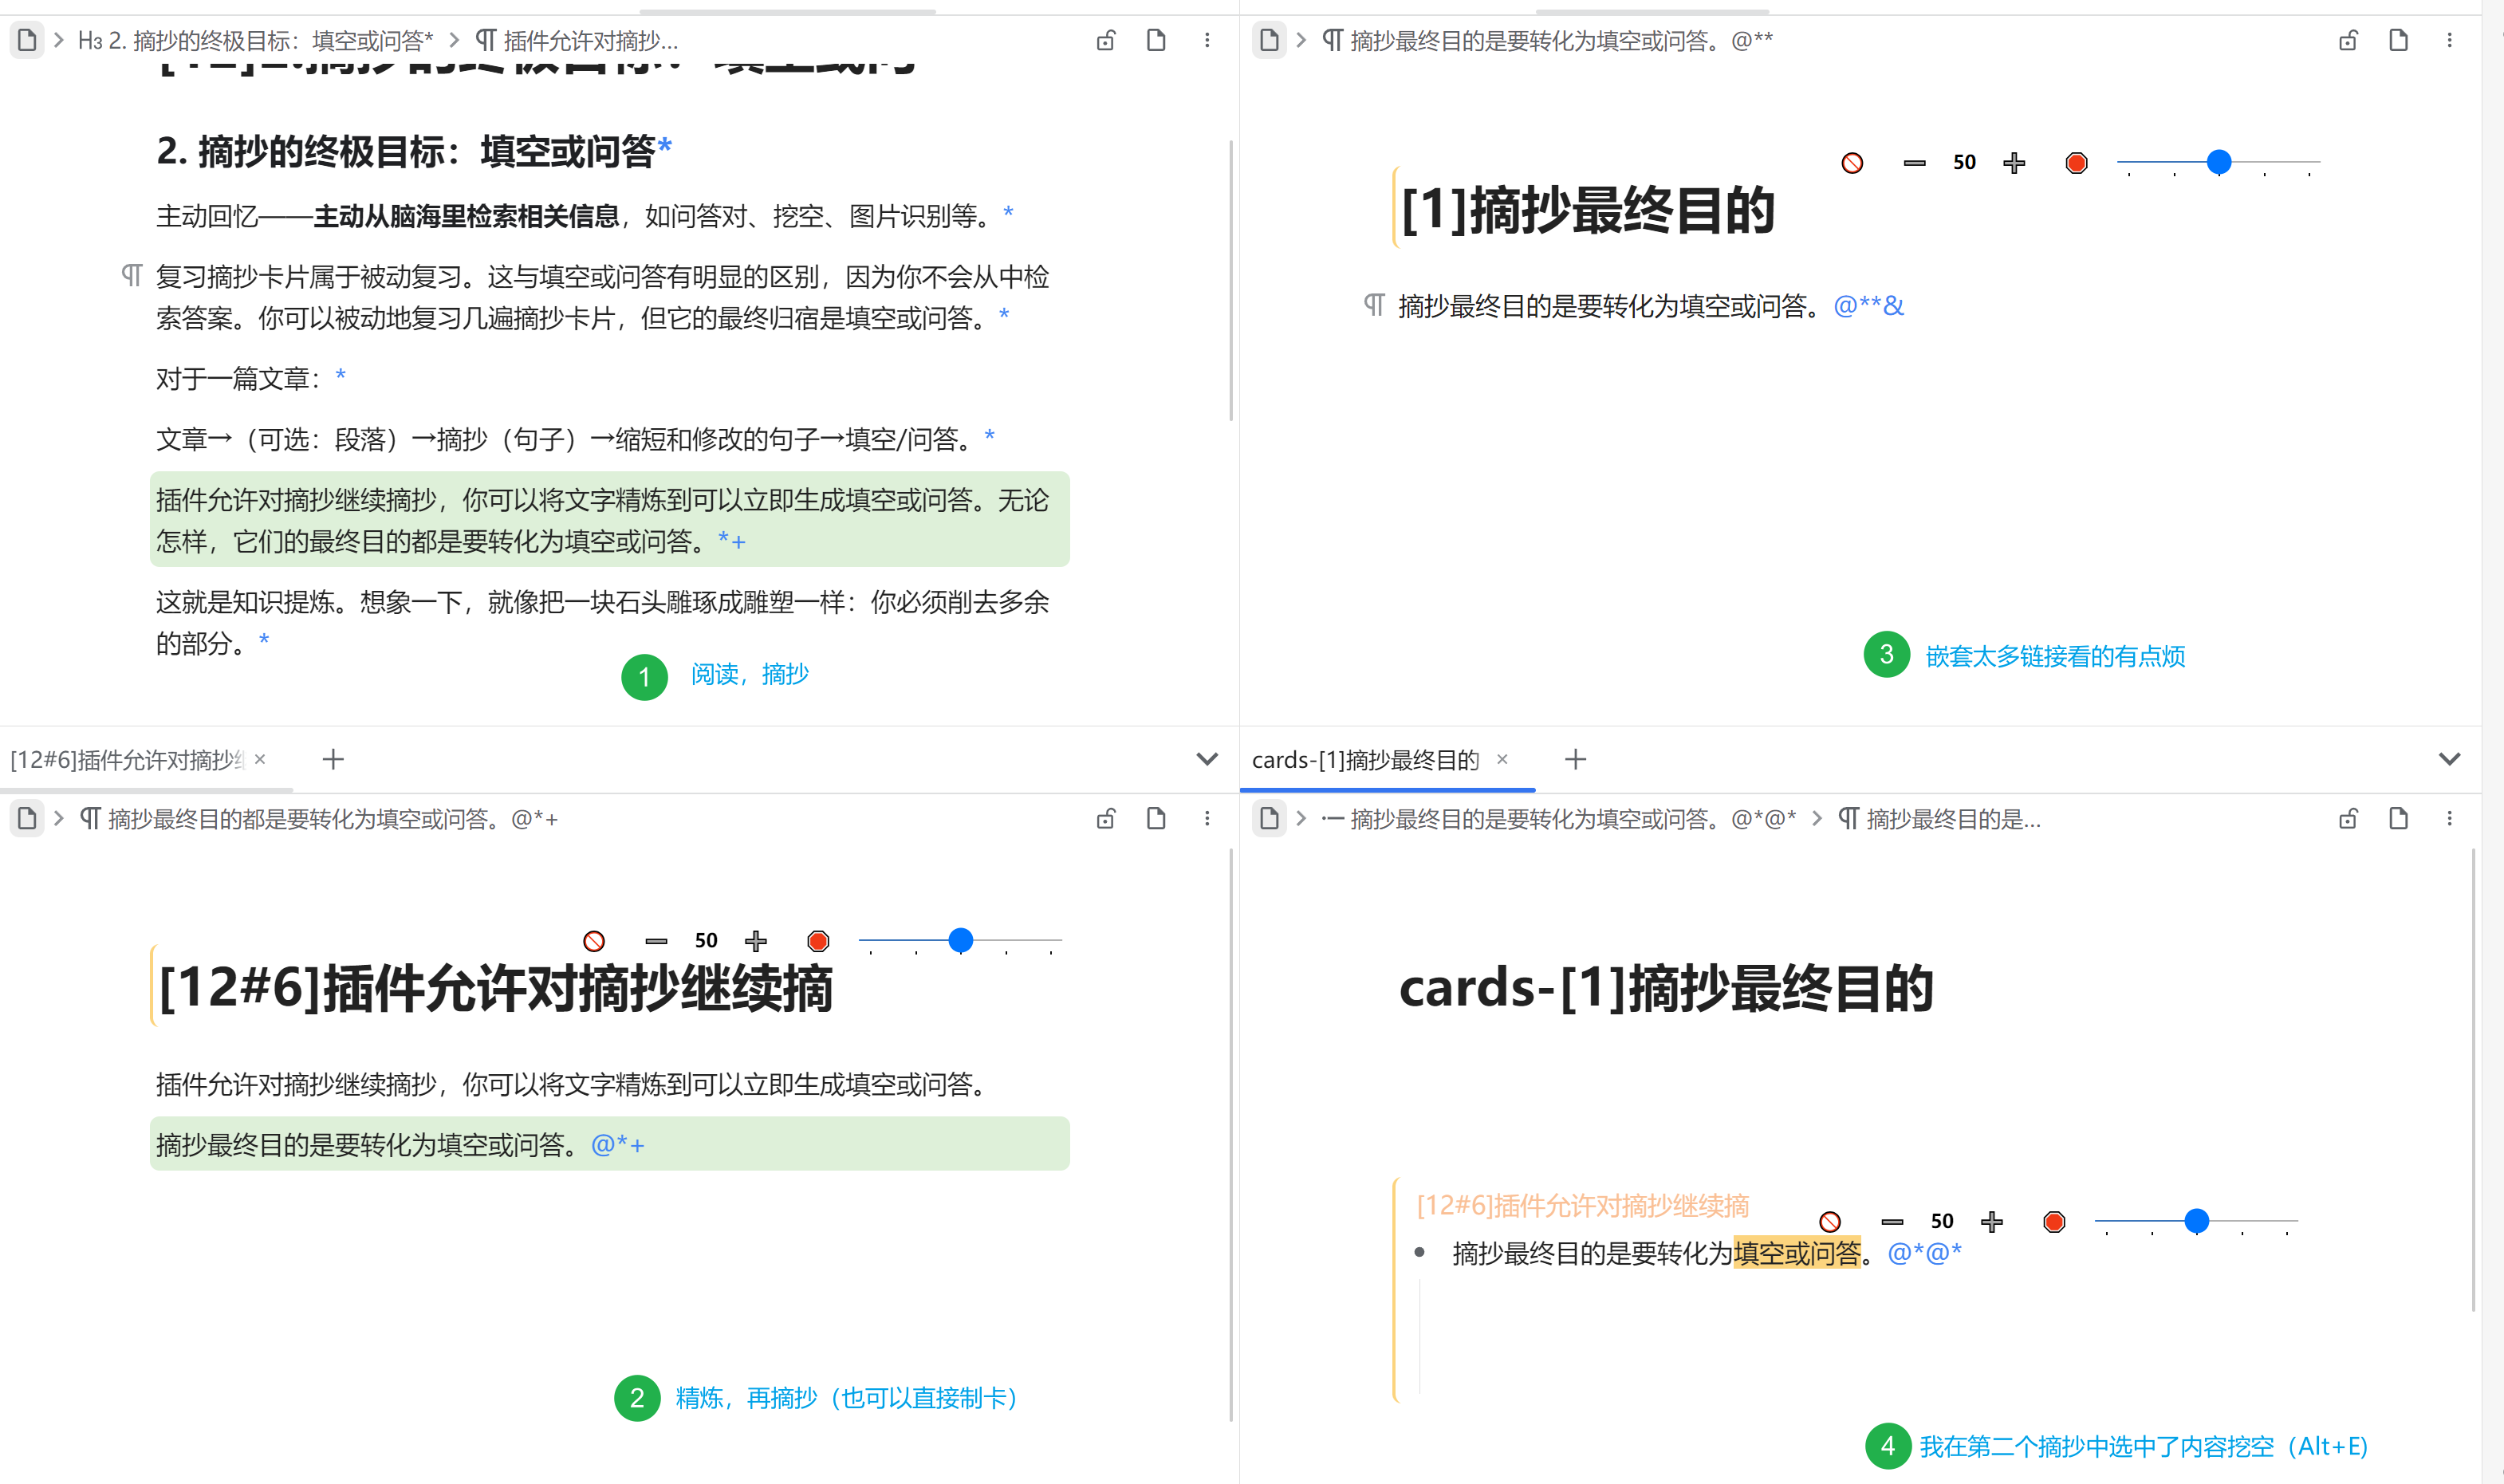Viewport: 2504px width, 1484px height.
Task: Decrease priority with minus in top-right pane
Action: [1914, 163]
